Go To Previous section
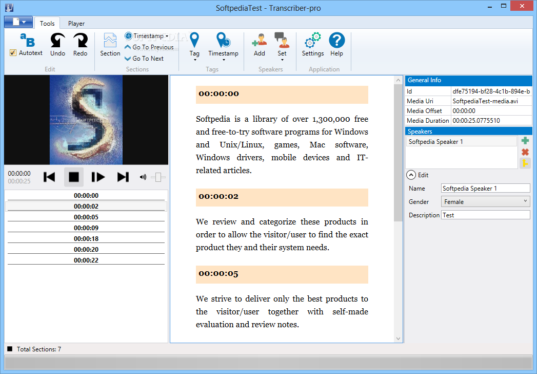Image resolution: width=537 pixels, height=374 pixels. click(x=149, y=47)
